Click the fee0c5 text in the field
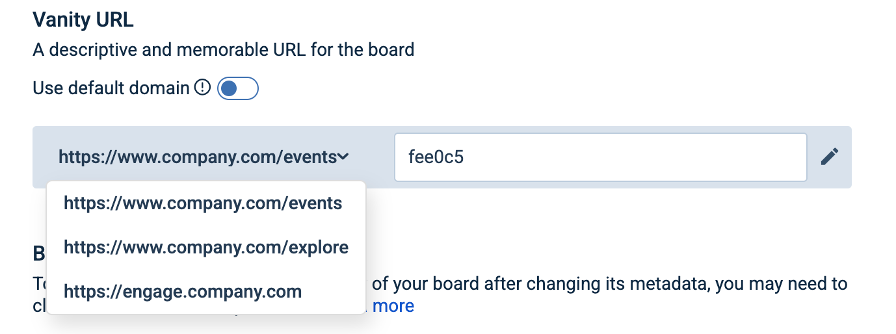The height and width of the screenshot is (334, 896). click(x=436, y=157)
